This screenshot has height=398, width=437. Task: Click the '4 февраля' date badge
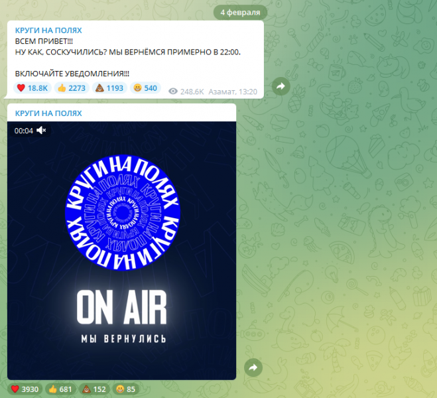click(x=240, y=12)
